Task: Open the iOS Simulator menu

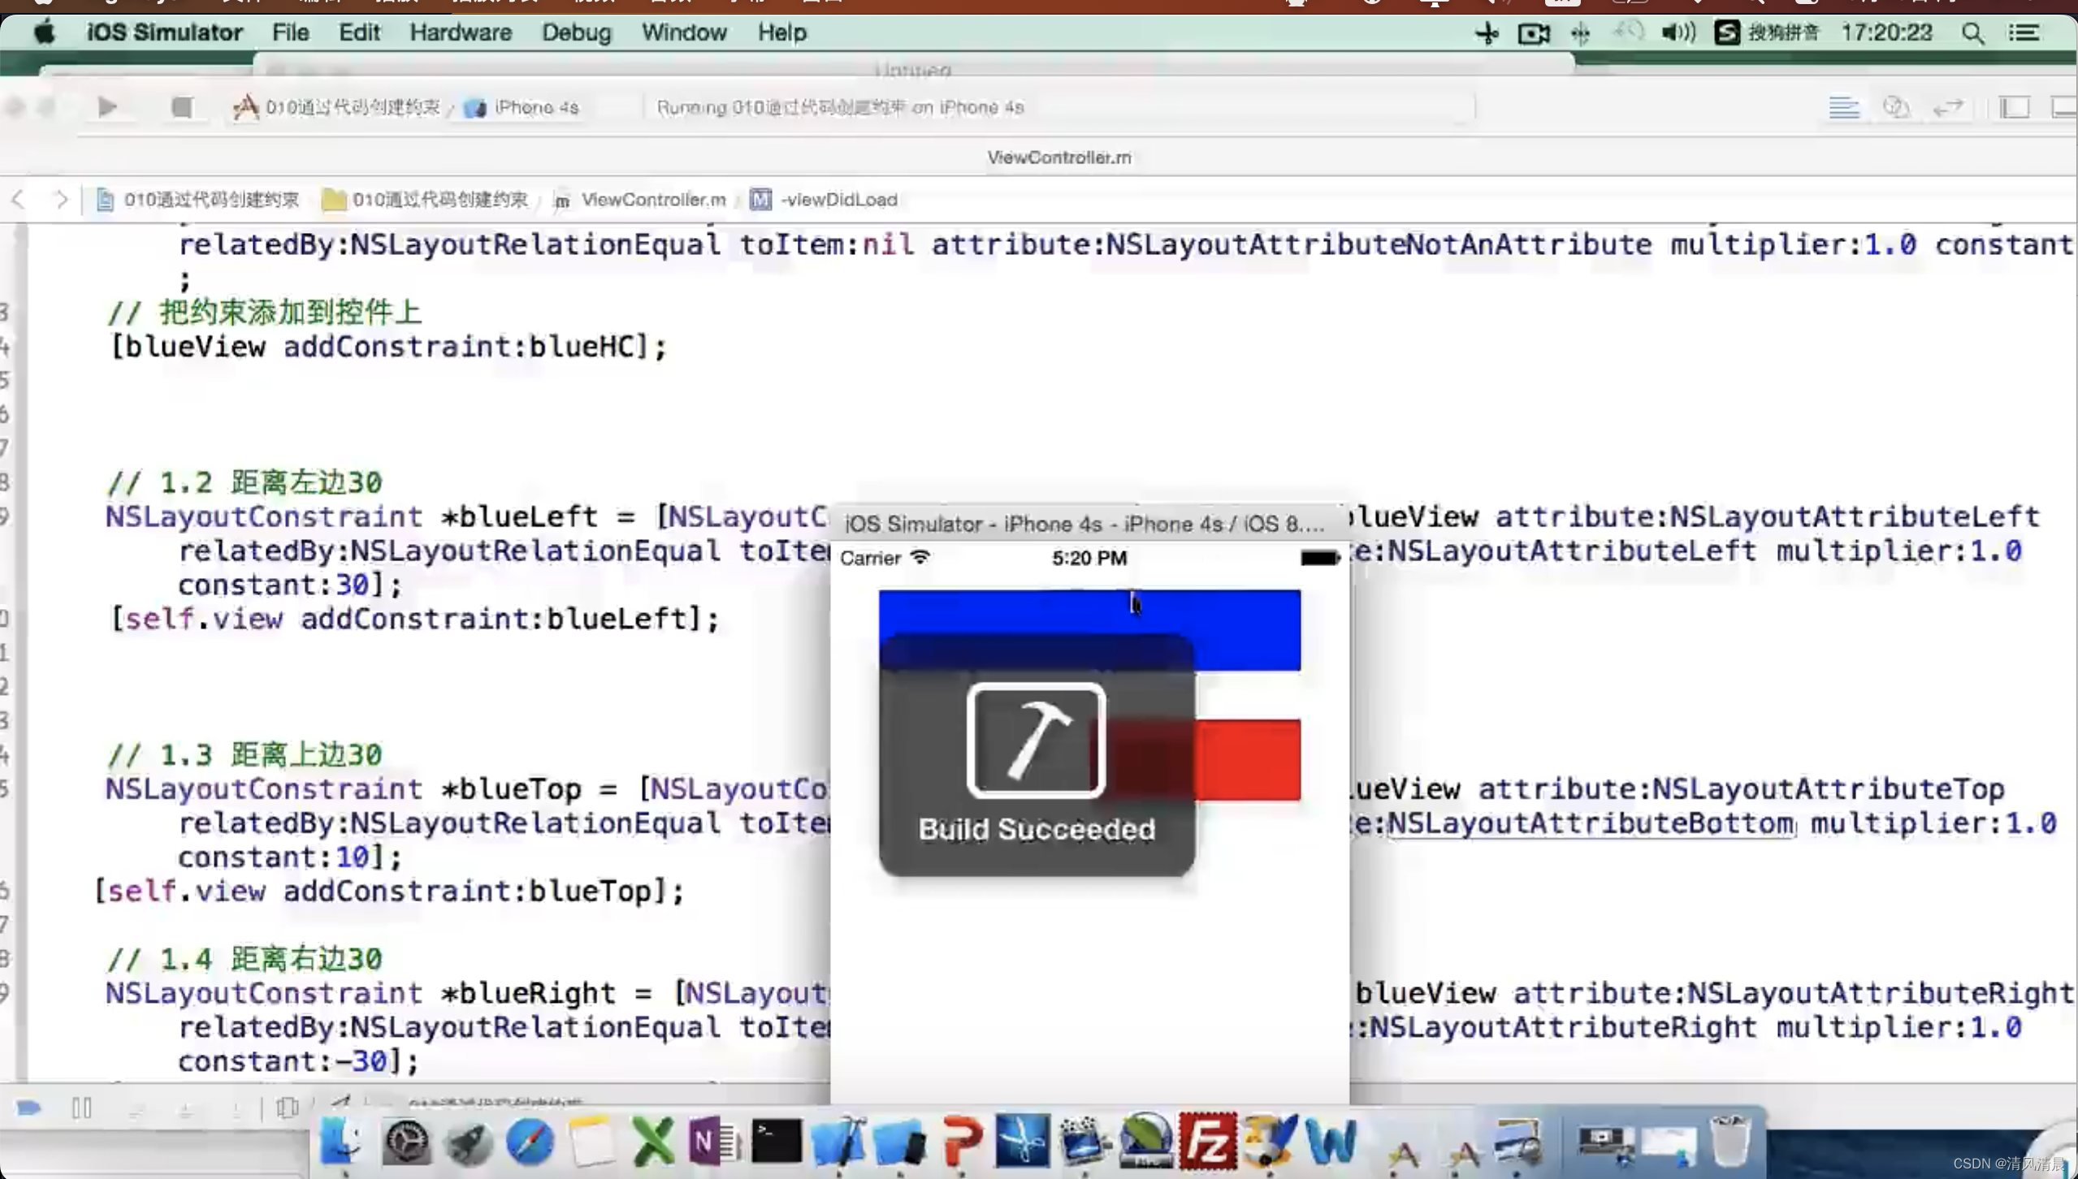Action: 164,32
